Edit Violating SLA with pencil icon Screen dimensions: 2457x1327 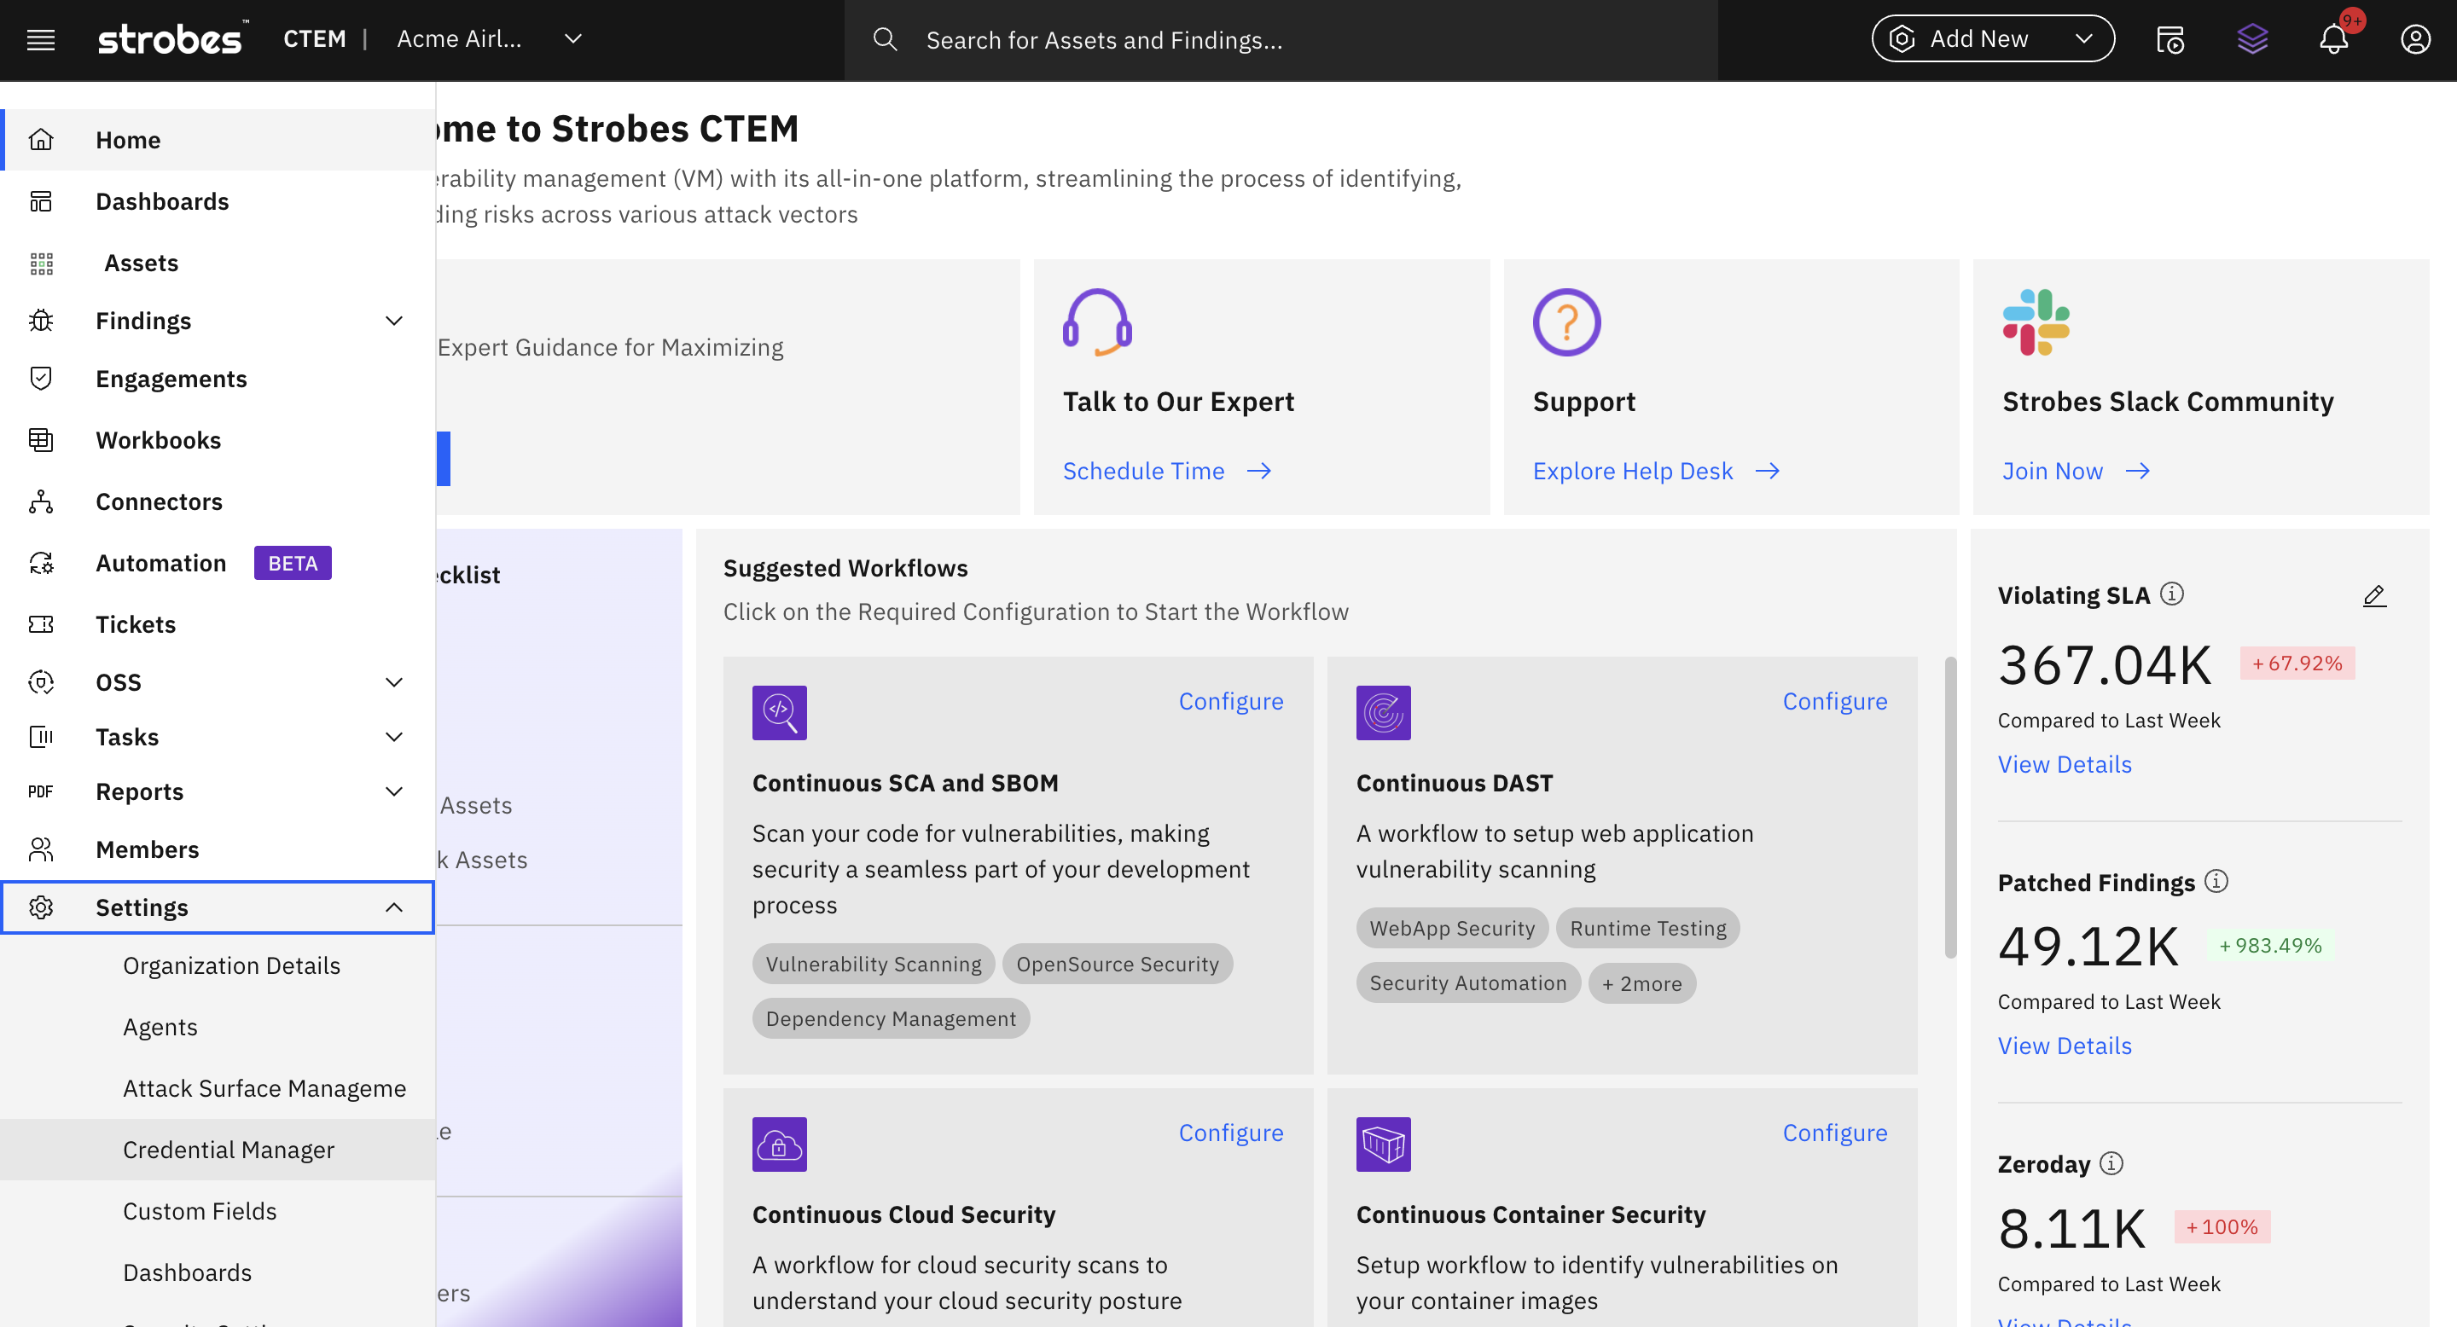coord(2374,595)
